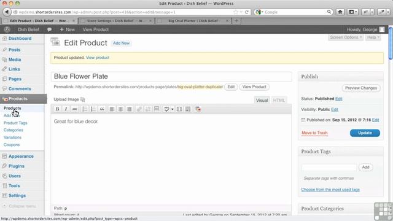The image size is (393, 221).
Task: Open the comments bubble in admin bar
Action: 49,29
